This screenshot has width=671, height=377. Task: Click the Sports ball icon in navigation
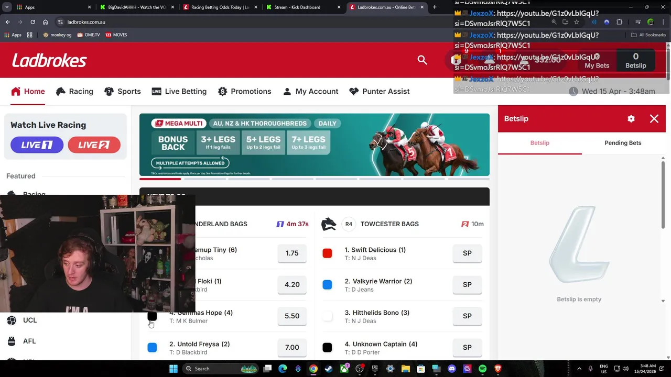(109, 91)
